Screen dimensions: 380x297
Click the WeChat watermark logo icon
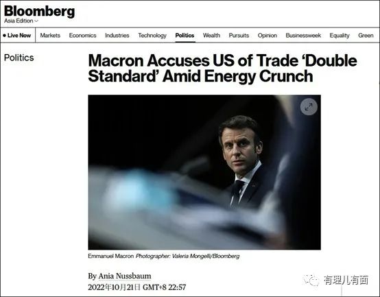point(311,281)
